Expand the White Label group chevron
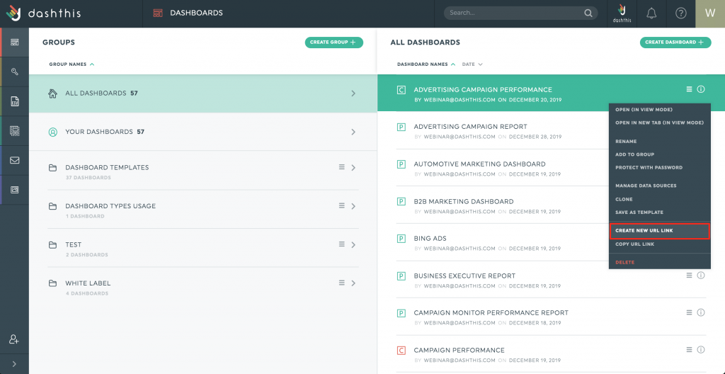Image resolution: width=725 pixels, height=374 pixels. pyautogui.click(x=353, y=283)
